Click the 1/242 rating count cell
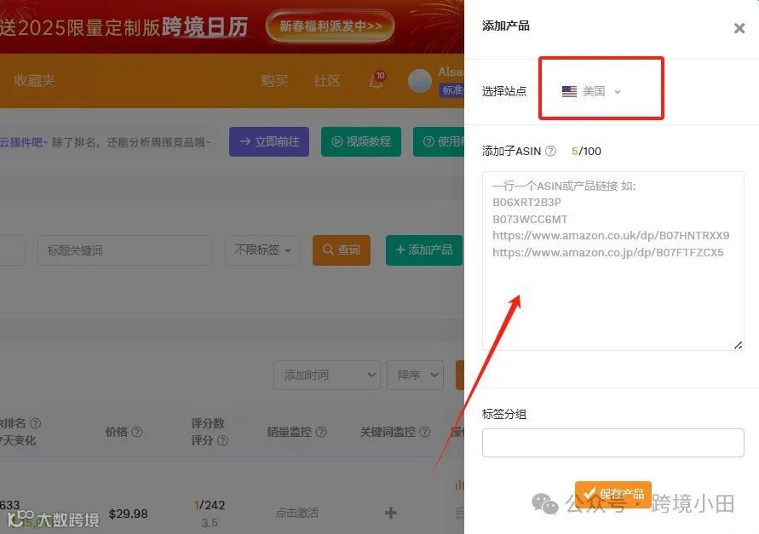Viewport: 759px width, 534px height. 210,505
